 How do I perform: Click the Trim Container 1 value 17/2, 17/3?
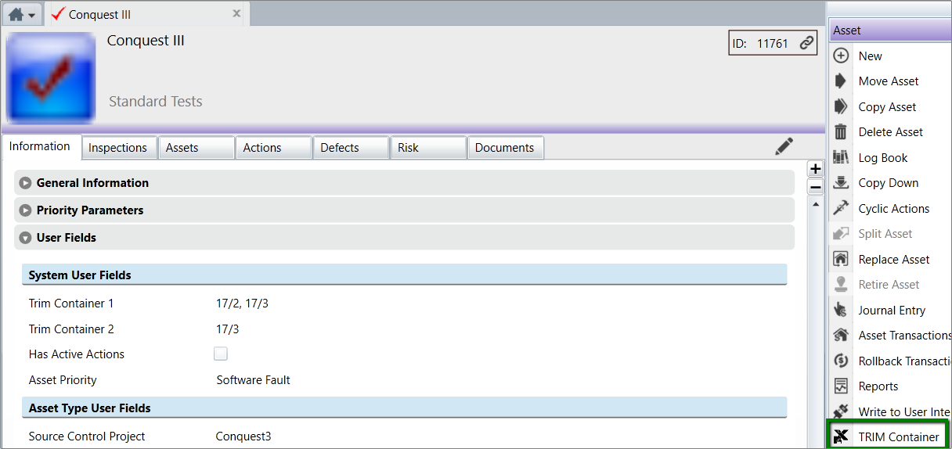[x=242, y=304]
